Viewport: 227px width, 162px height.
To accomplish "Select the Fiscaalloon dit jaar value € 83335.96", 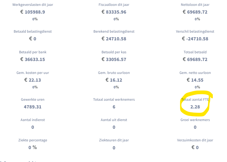I will (114, 12).
